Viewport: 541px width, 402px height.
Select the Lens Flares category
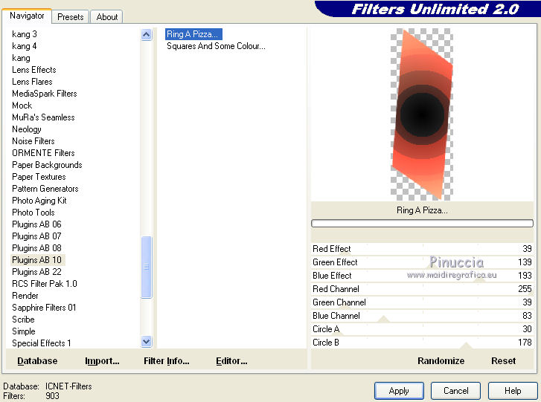coord(32,82)
